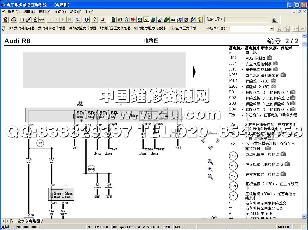Open the camera icon next to 安全气囊控制器
308x230 pixels.
(x=276, y=63)
